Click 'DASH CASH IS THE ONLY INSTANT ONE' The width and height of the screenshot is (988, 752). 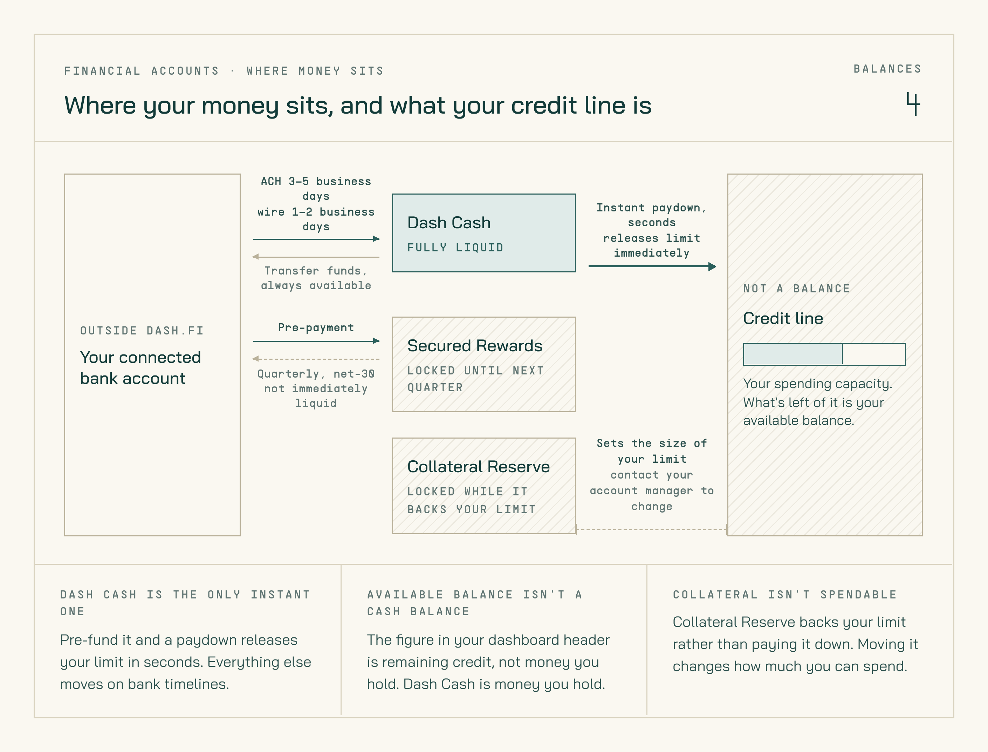[185, 603]
